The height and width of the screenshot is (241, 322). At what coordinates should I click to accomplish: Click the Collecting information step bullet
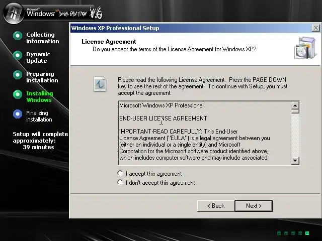[x=18, y=36]
